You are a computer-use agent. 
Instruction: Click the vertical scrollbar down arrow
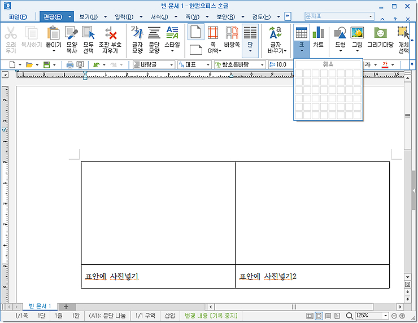408,277
